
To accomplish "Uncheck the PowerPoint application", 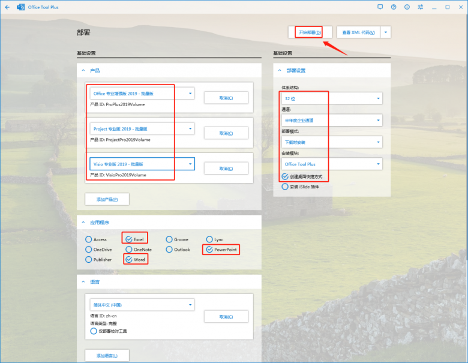I will 209,250.
